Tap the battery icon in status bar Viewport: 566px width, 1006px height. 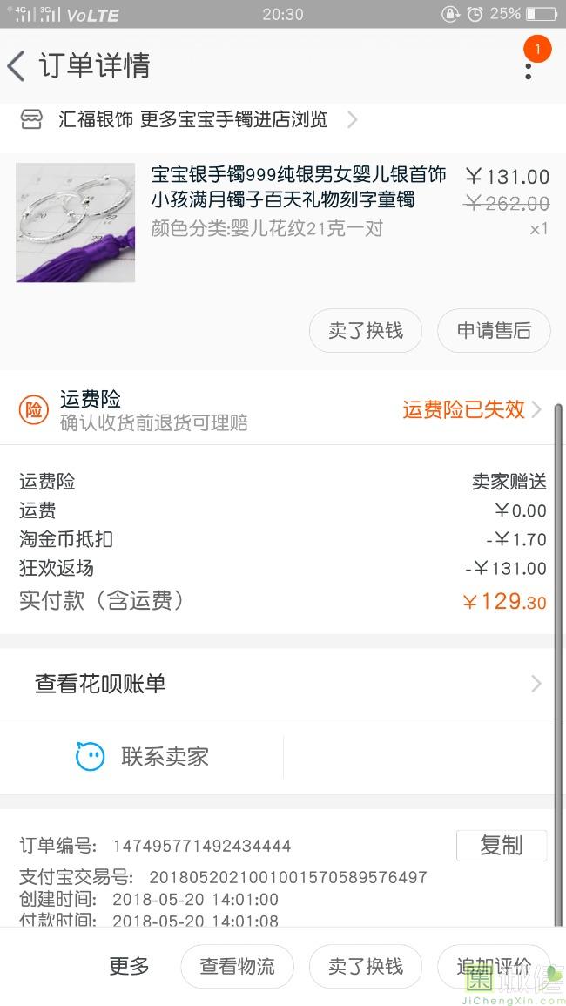[541, 14]
